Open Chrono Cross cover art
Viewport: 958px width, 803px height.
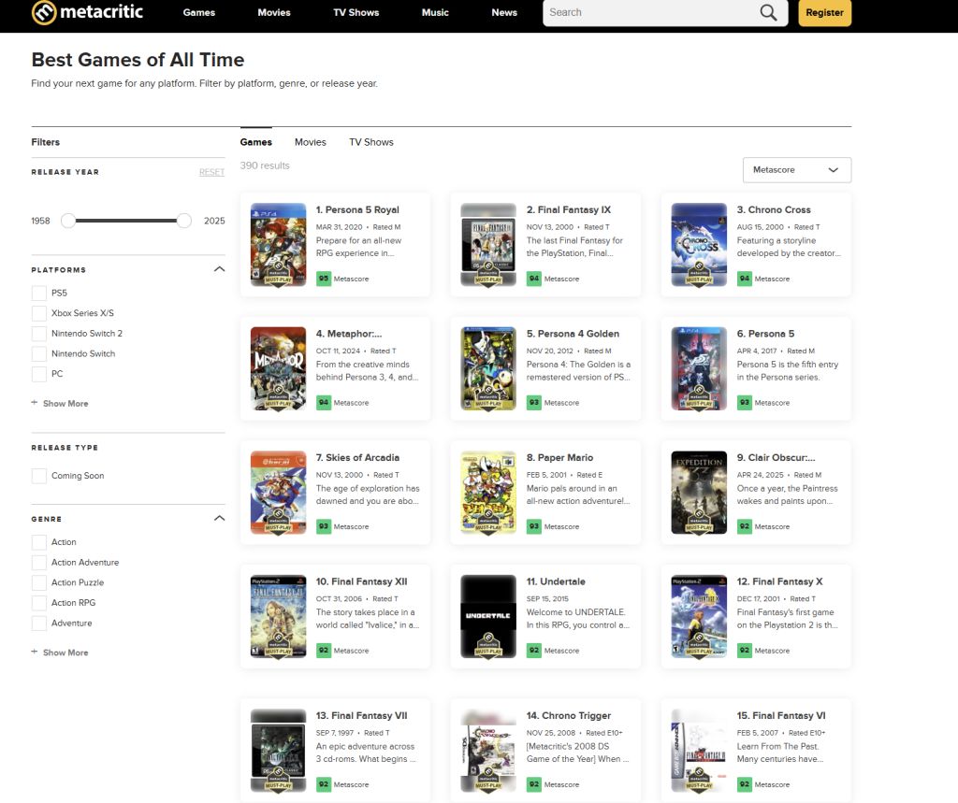[x=699, y=244]
